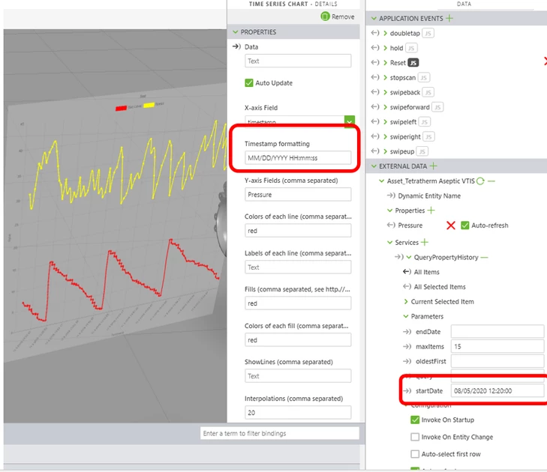
Task: Toggle Auto-refresh for Pressure property
Action: 464,225
